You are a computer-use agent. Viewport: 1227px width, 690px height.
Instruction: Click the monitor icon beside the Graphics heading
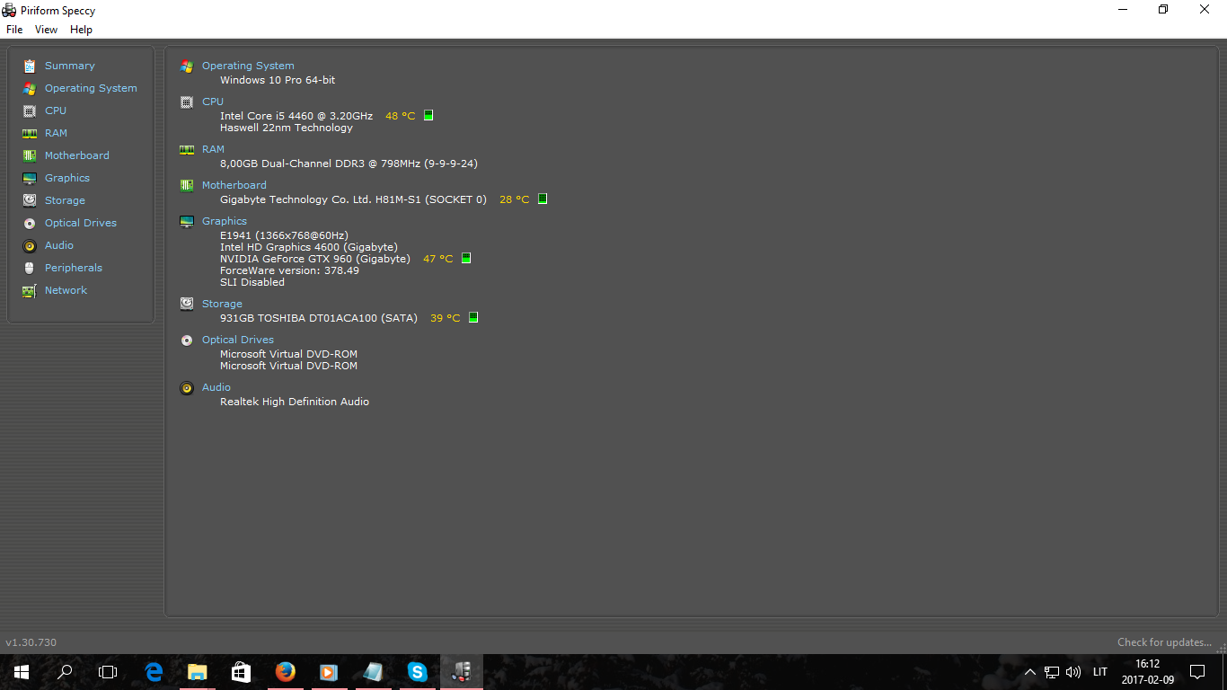point(187,221)
